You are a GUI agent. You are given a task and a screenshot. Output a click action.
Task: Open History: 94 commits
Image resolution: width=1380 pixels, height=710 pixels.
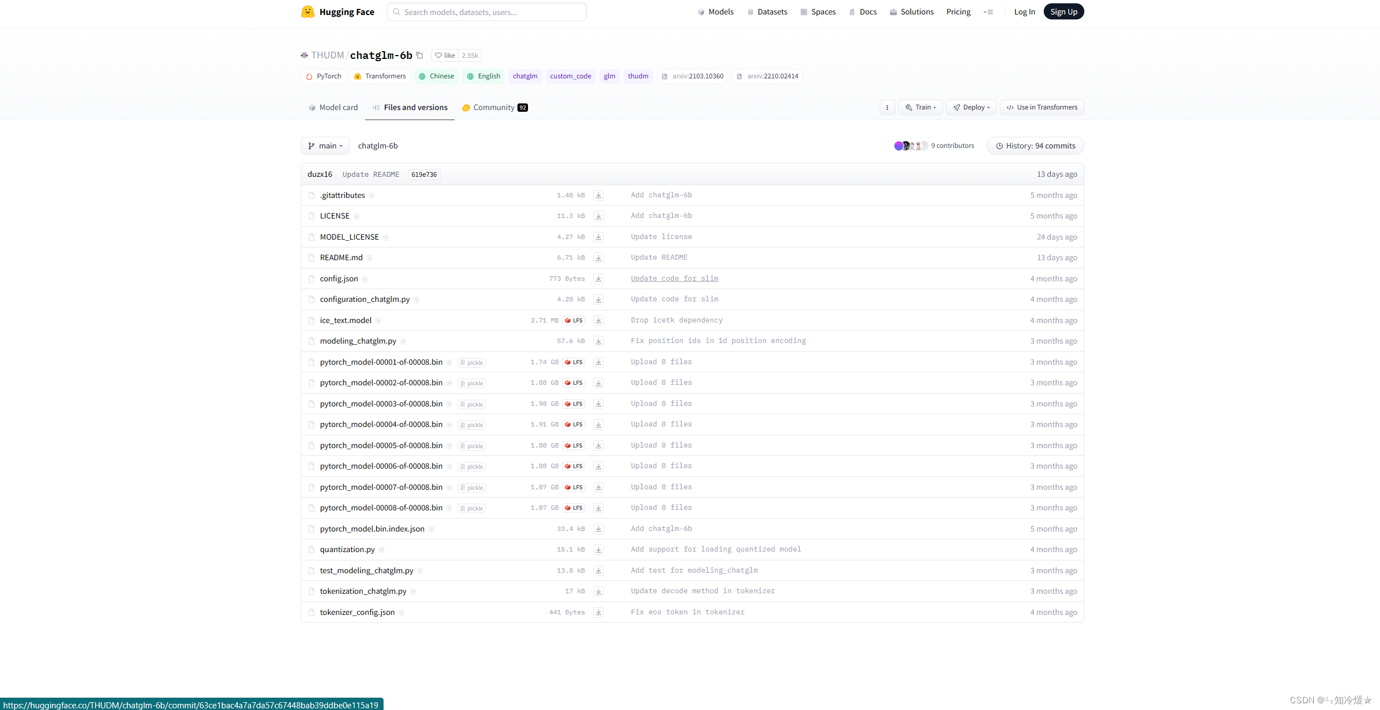[1035, 146]
